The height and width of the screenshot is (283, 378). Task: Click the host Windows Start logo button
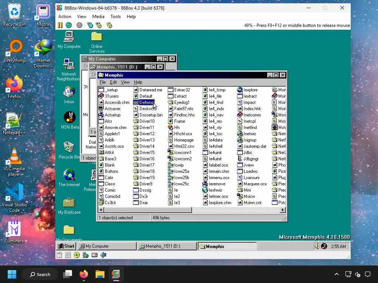tap(12, 274)
